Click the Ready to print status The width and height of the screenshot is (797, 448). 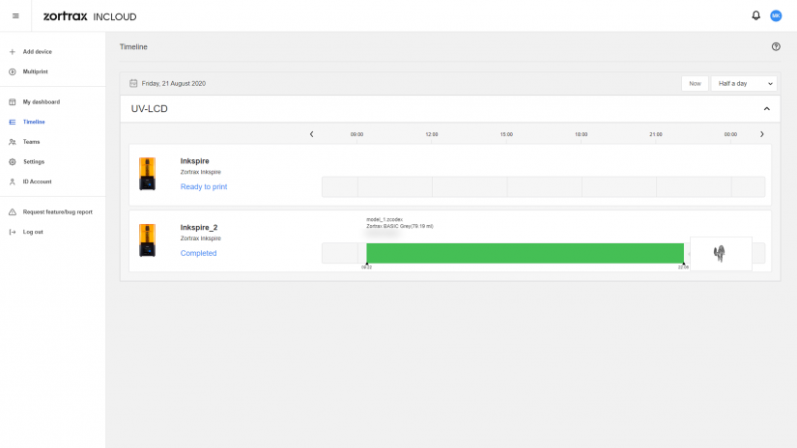[204, 187]
